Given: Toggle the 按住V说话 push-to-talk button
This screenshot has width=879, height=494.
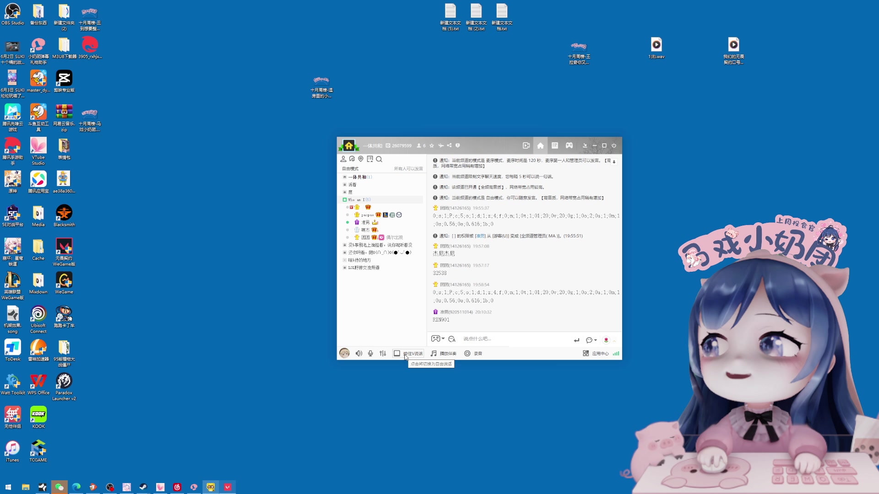Looking at the screenshot, I should tap(408, 354).
